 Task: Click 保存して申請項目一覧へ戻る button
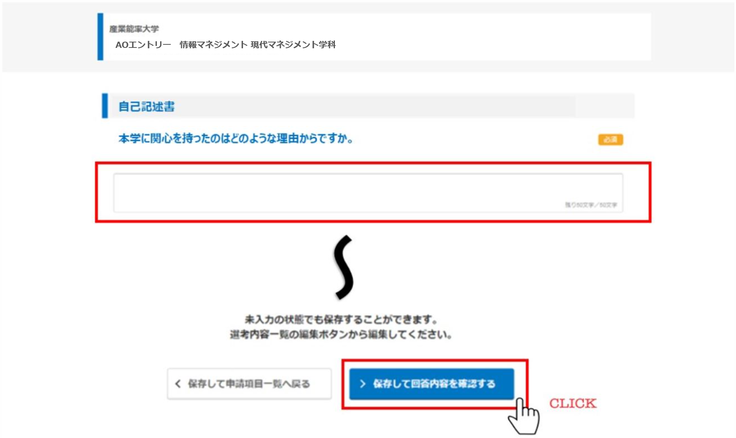(x=249, y=384)
